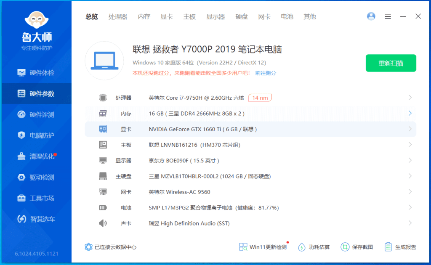Click the version number 6.1024.4105.1121
The image size is (431, 265).
(37, 254)
